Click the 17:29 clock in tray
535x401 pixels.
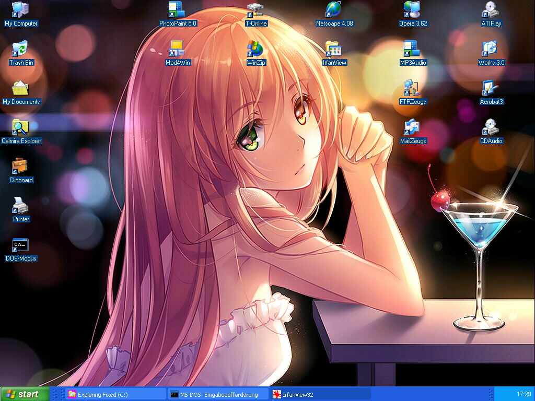pos(524,394)
